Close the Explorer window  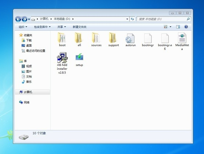pos(187,13)
